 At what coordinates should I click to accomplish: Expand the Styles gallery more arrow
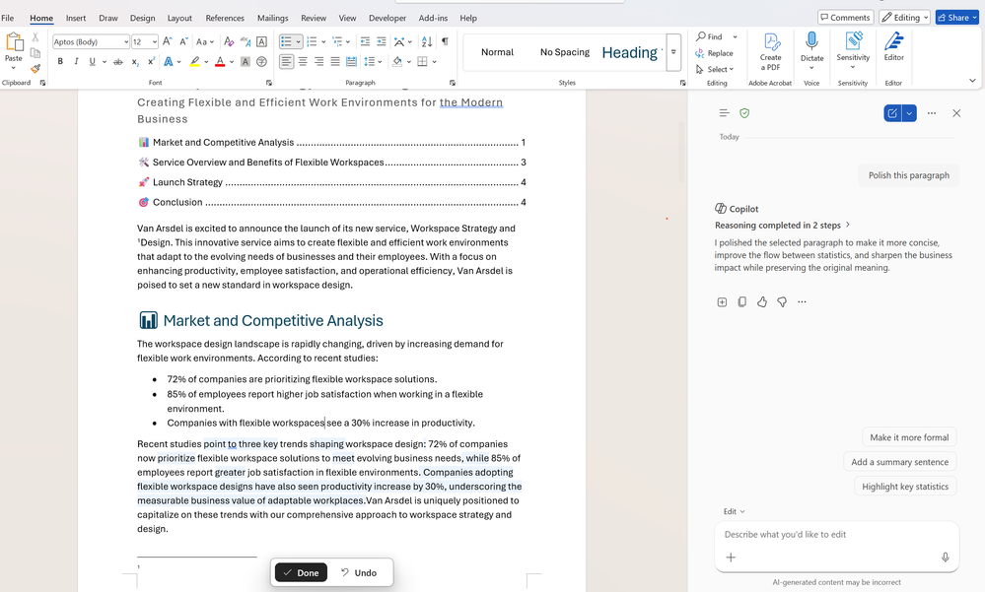click(x=673, y=51)
